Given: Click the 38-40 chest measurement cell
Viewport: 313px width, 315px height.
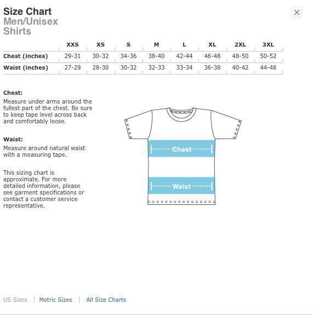Looking at the screenshot, I should click(156, 56).
